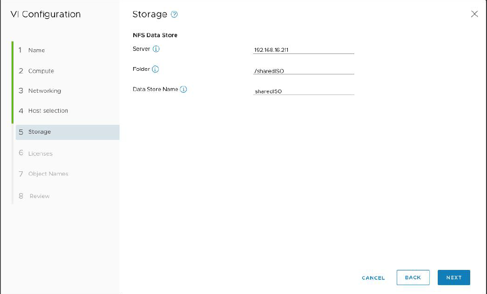Open the Networking step in sidebar

(45, 91)
